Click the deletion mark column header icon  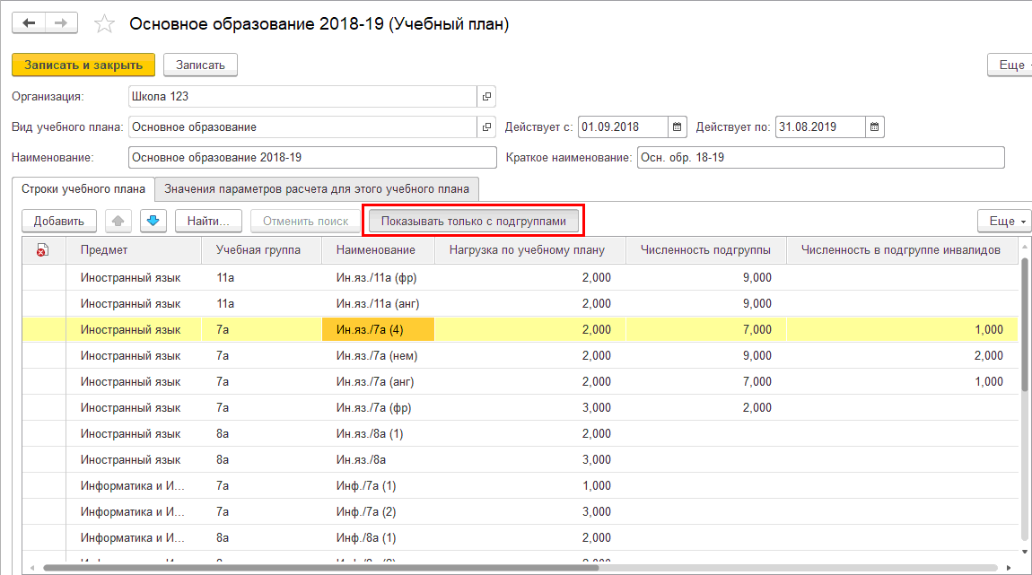pos(43,250)
